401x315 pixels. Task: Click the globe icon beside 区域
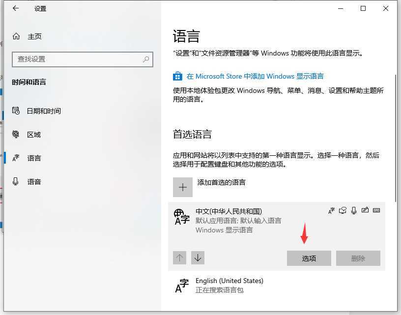(16, 134)
